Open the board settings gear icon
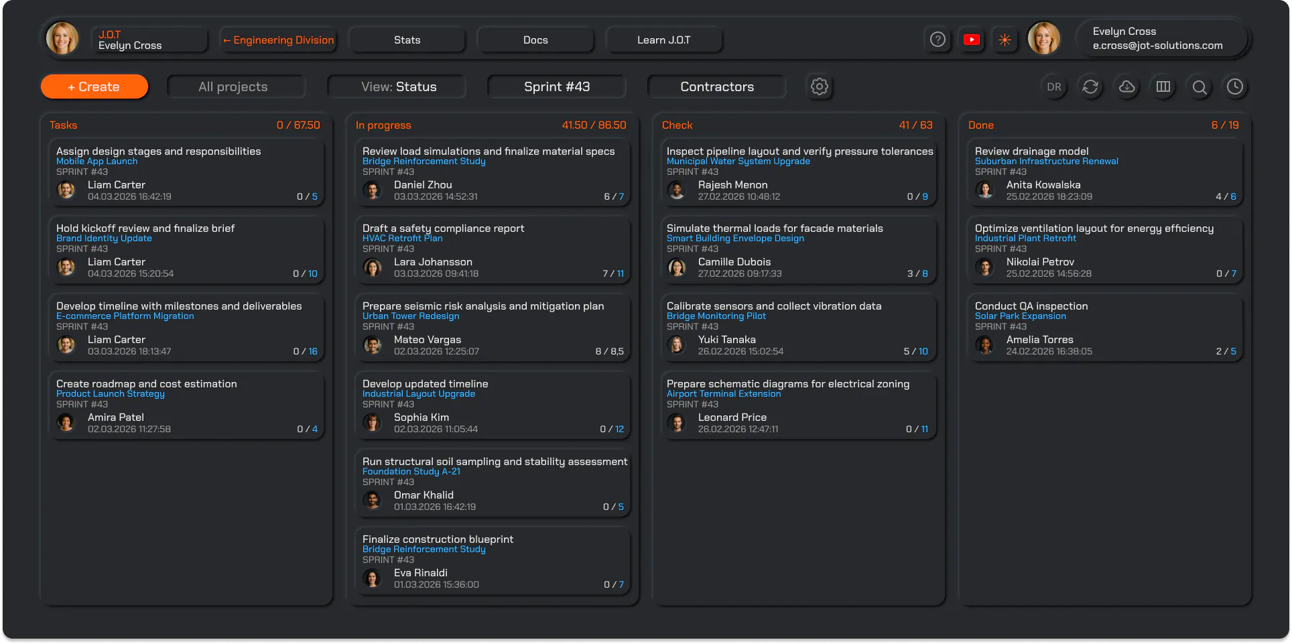The image size is (1292, 644). point(819,86)
